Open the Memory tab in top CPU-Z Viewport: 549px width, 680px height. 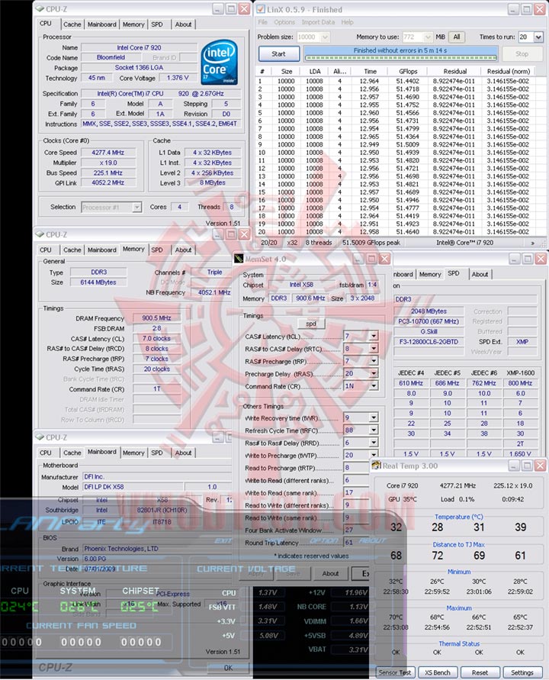pos(133,24)
